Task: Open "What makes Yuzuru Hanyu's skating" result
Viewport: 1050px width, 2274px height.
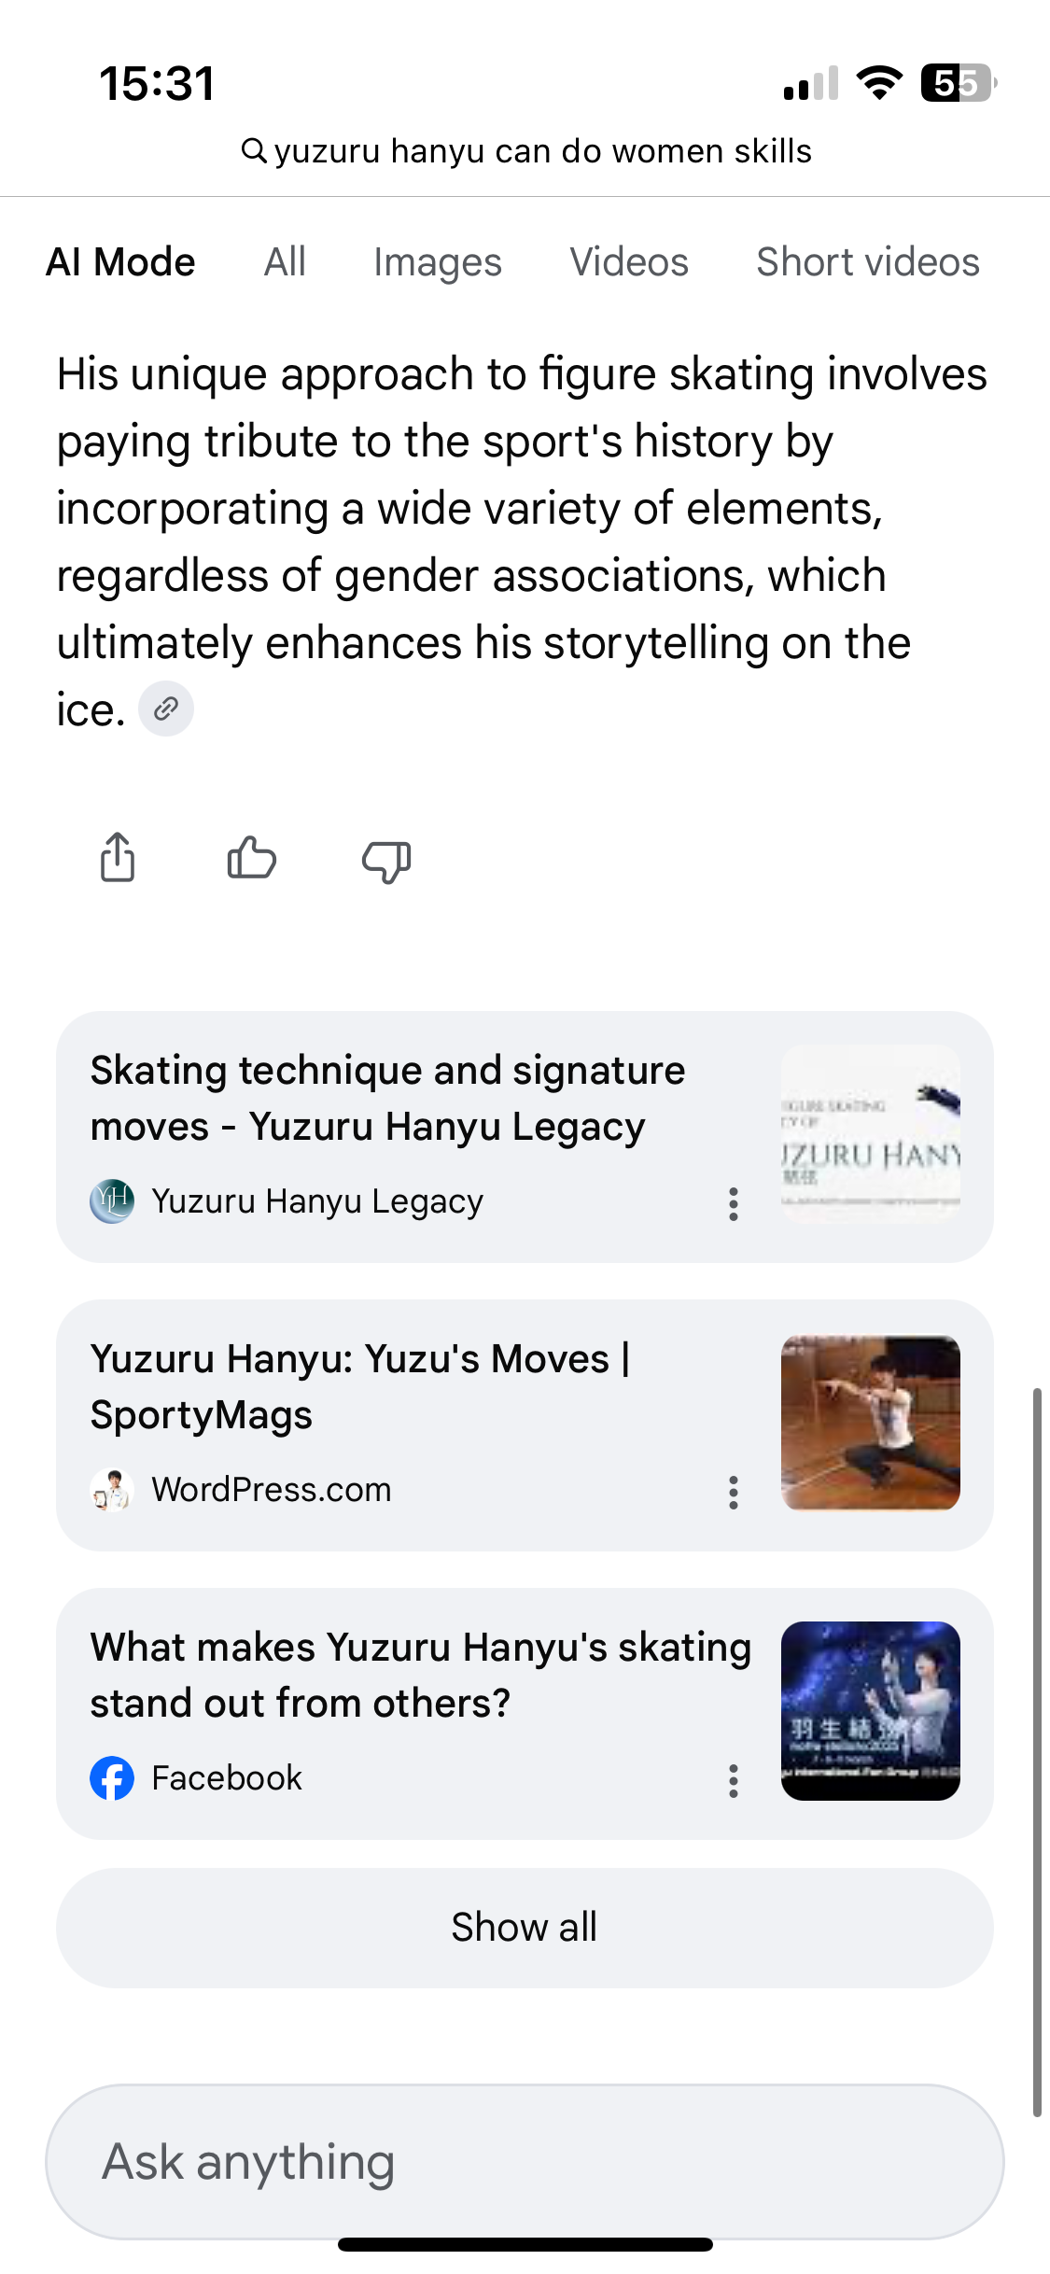Action: click(x=420, y=1676)
